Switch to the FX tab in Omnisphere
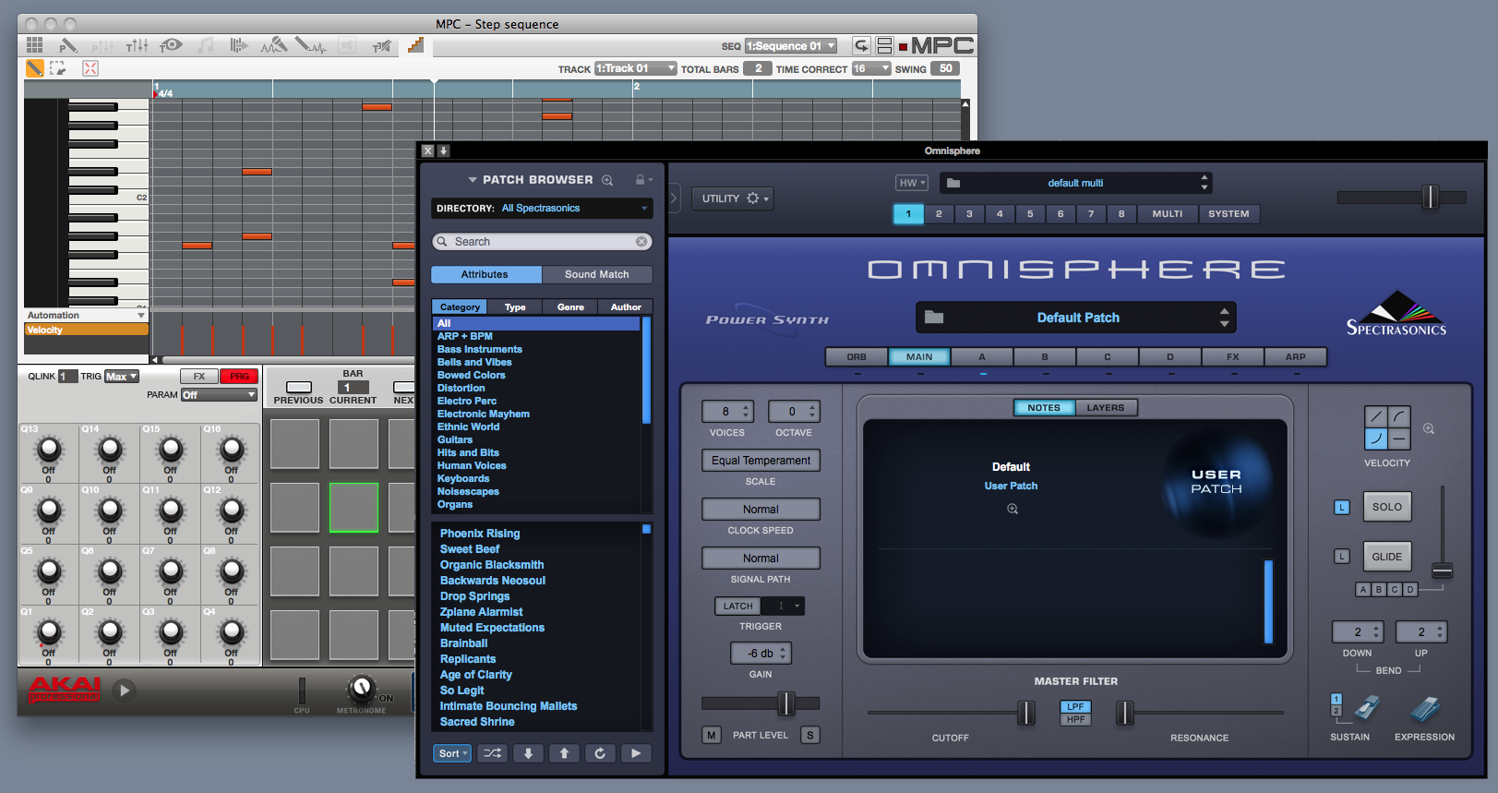Screen dimensions: 1498x793 point(1233,357)
